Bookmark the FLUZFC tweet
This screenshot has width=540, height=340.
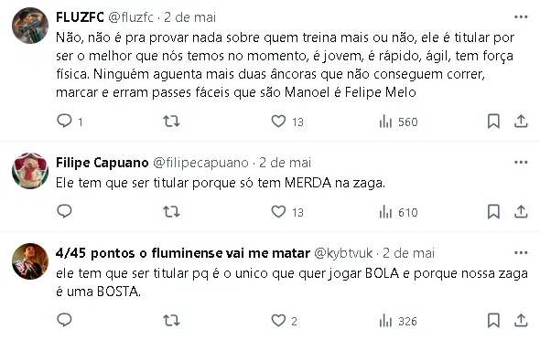(x=493, y=122)
